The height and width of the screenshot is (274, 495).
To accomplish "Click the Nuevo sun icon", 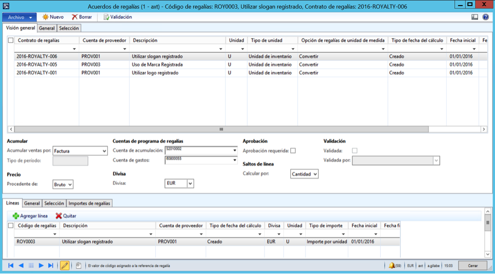I will (x=46, y=17).
